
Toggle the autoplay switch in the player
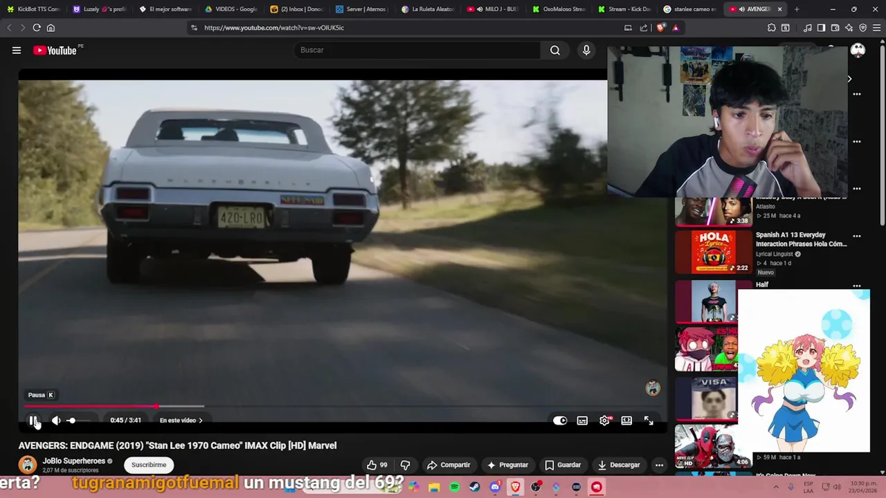point(560,421)
